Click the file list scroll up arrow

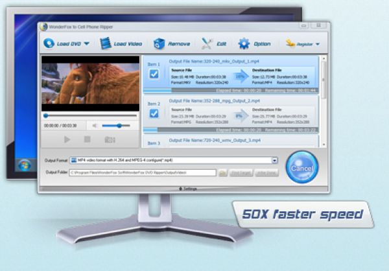pyautogui.click(x=324, y=58)
